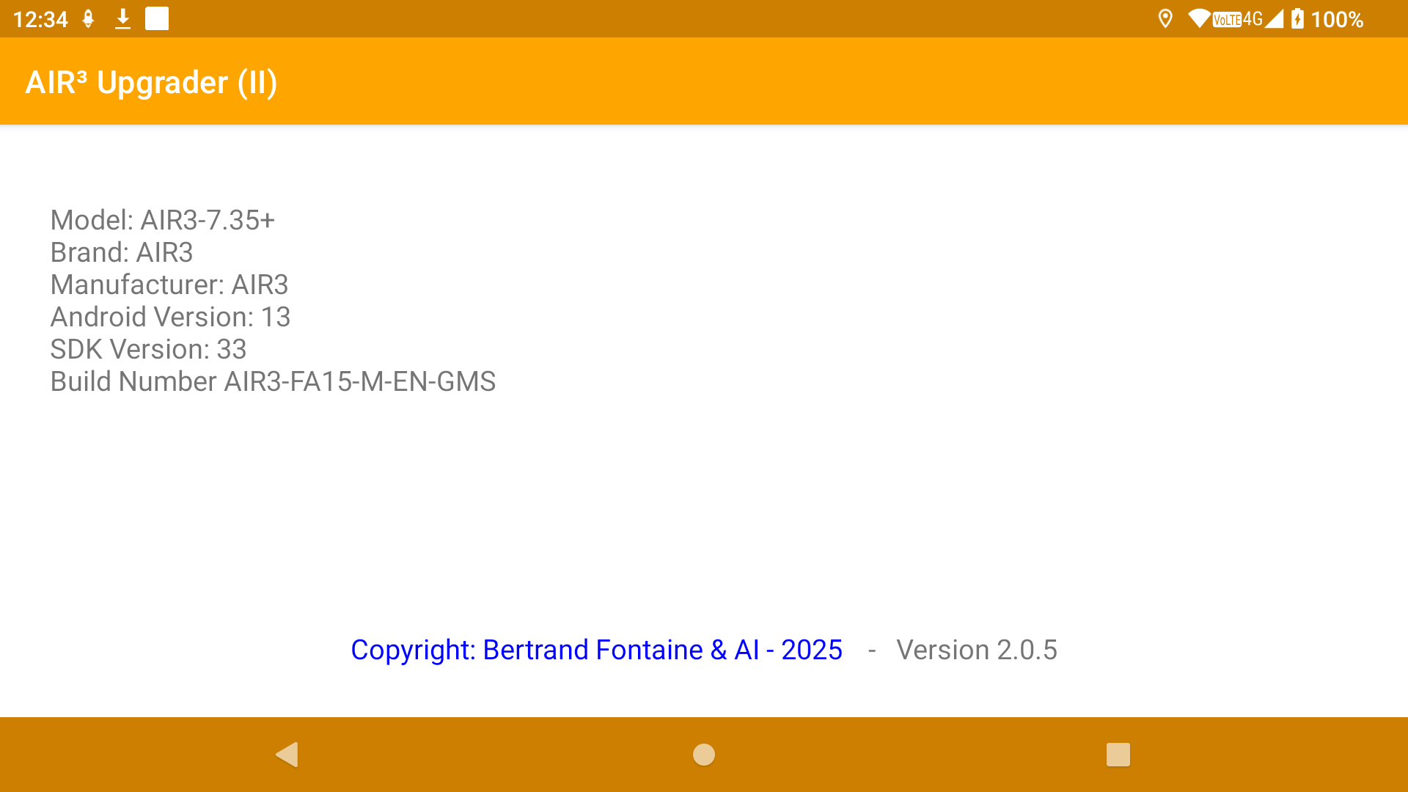The width and height of the screenshot is (1408, 792).
Task: Tap the VoLTE indicator icon
Action: (x=1226, y=20)
